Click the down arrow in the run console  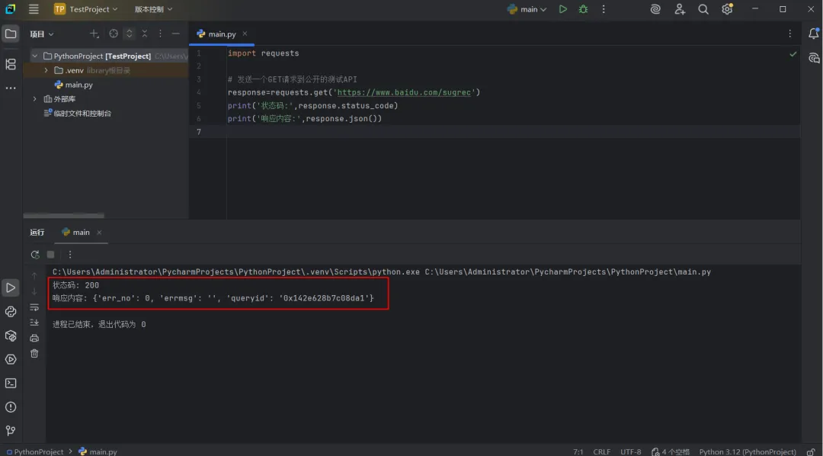(x=34, y=291)
